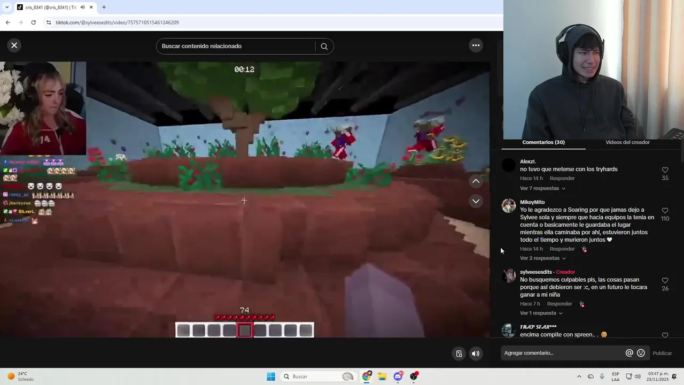This screenshot has width=684, height=385.
Task: Open File Explorer from the taskbar
Action: click(x=382, y=376)
